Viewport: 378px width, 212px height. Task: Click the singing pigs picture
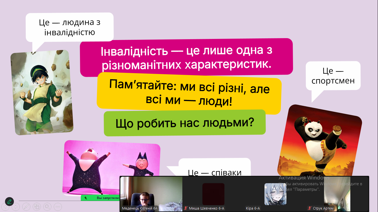click(x=112, y=168)
